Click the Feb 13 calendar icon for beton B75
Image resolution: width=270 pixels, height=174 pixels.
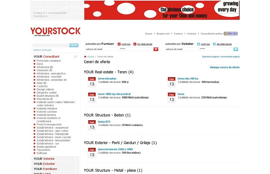click(92, 125)
